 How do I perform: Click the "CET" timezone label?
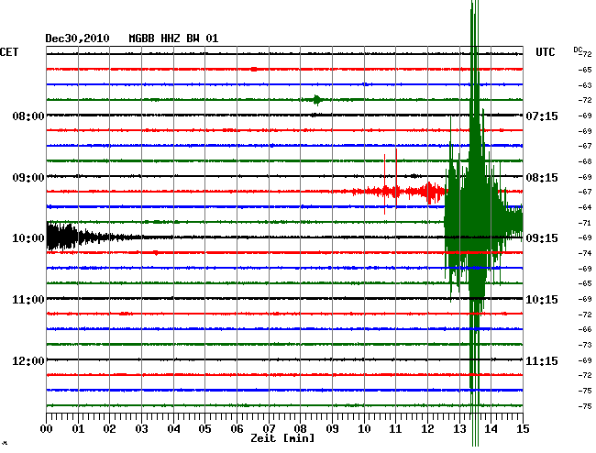click(9, 52)
